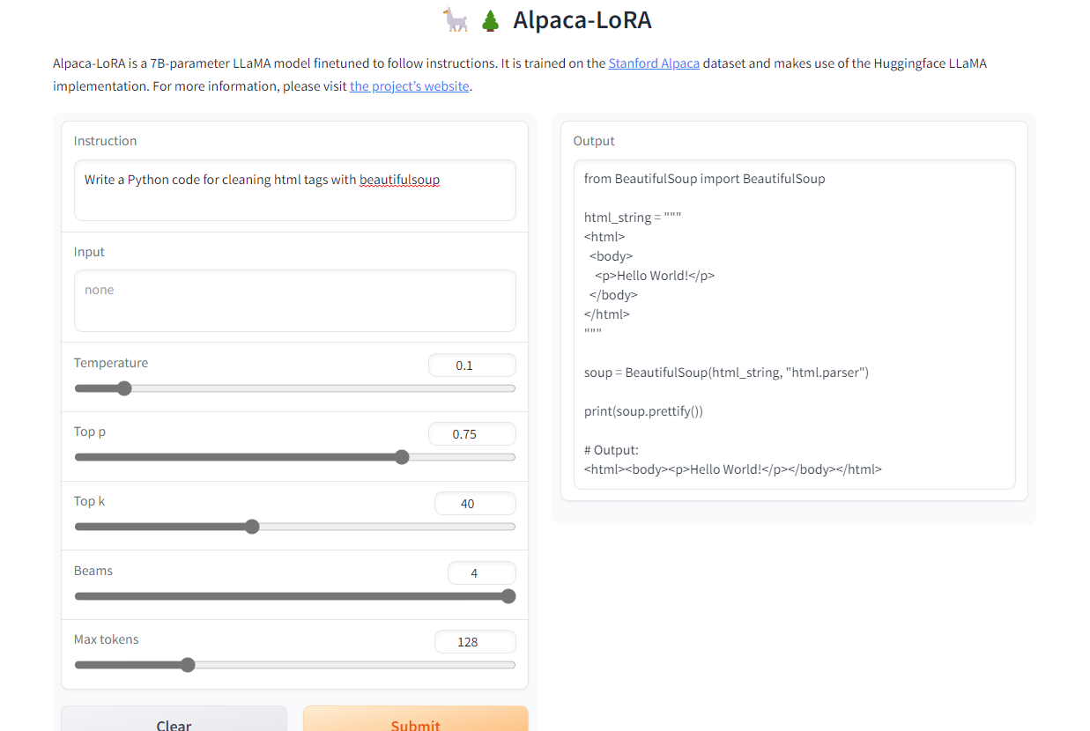Click the Input box showing none placeholder

294,300
